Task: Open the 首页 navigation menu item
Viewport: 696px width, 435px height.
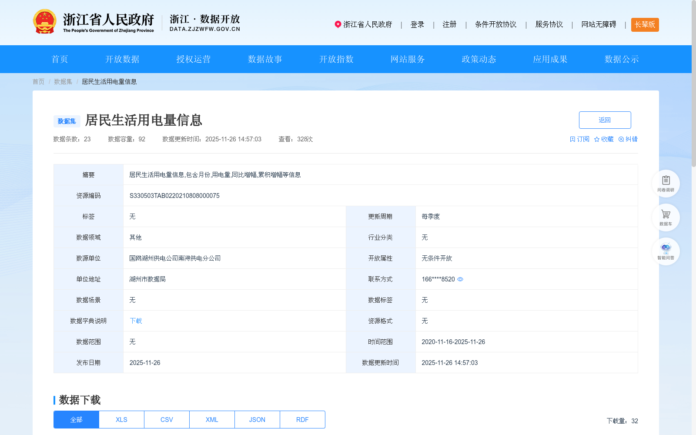Action: click(x=60, y=59)
